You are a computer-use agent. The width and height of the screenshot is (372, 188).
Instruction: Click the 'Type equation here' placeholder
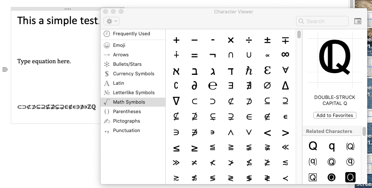coord(44,62)
